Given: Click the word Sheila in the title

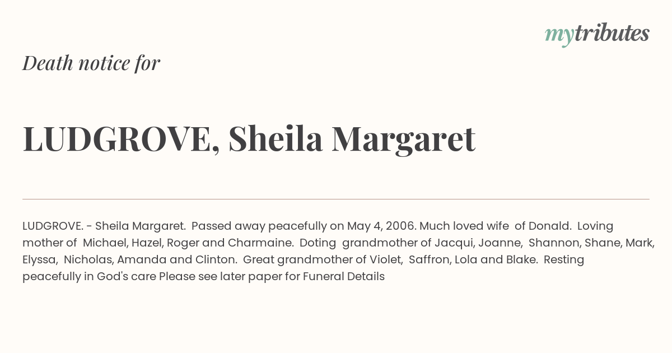Looking at the screenshot, I should [276, 138].
